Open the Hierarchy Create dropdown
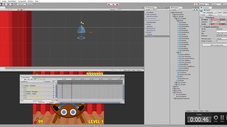227x127 pixels. (149, 10)
